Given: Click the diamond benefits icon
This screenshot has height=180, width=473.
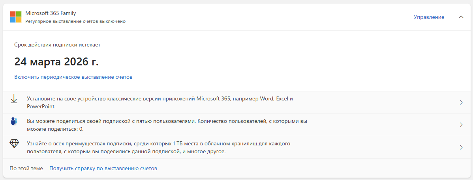Looking at the screenshot, I should pos(14,144).
